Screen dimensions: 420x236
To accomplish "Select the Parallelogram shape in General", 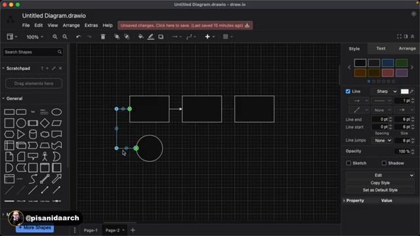I will pyautogui.click(x=56, y=123).
